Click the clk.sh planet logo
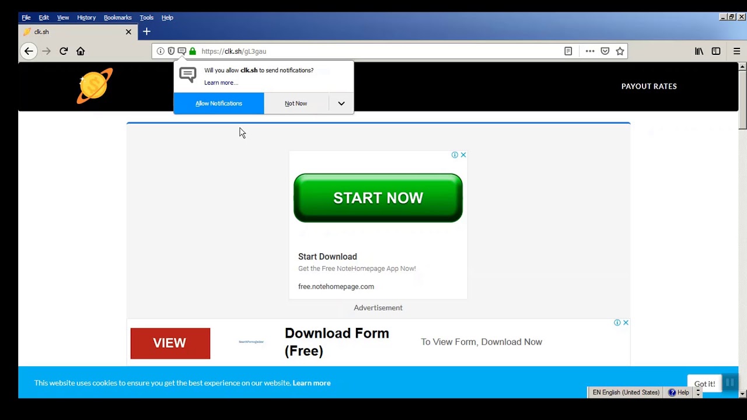 pyautogui.click(x=95, y=86)
